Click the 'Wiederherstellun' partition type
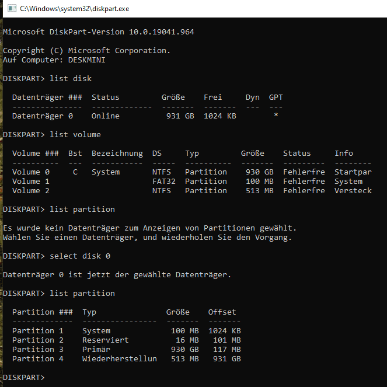This screenshot has width=387, height=387. [120, 359]
